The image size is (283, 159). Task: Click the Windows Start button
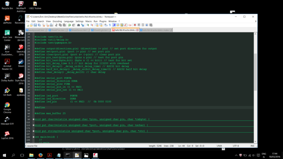click(x=4, y=155)
